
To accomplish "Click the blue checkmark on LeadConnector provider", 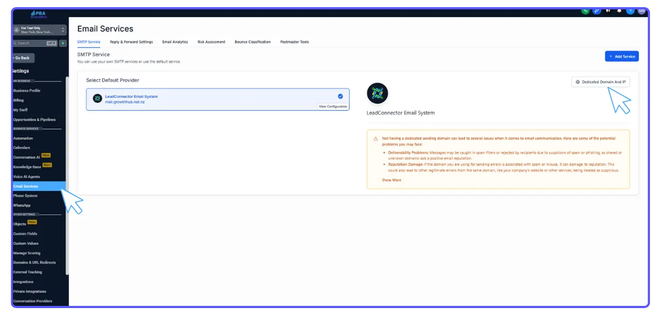I will [x=340, y=96].
